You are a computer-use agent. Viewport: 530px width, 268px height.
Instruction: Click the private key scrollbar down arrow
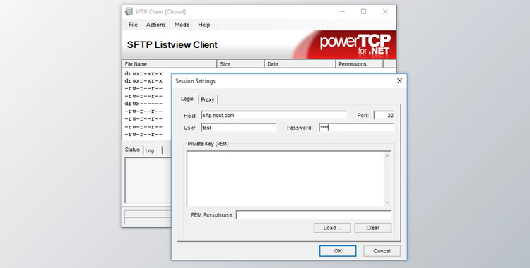[x=387, y=202]
